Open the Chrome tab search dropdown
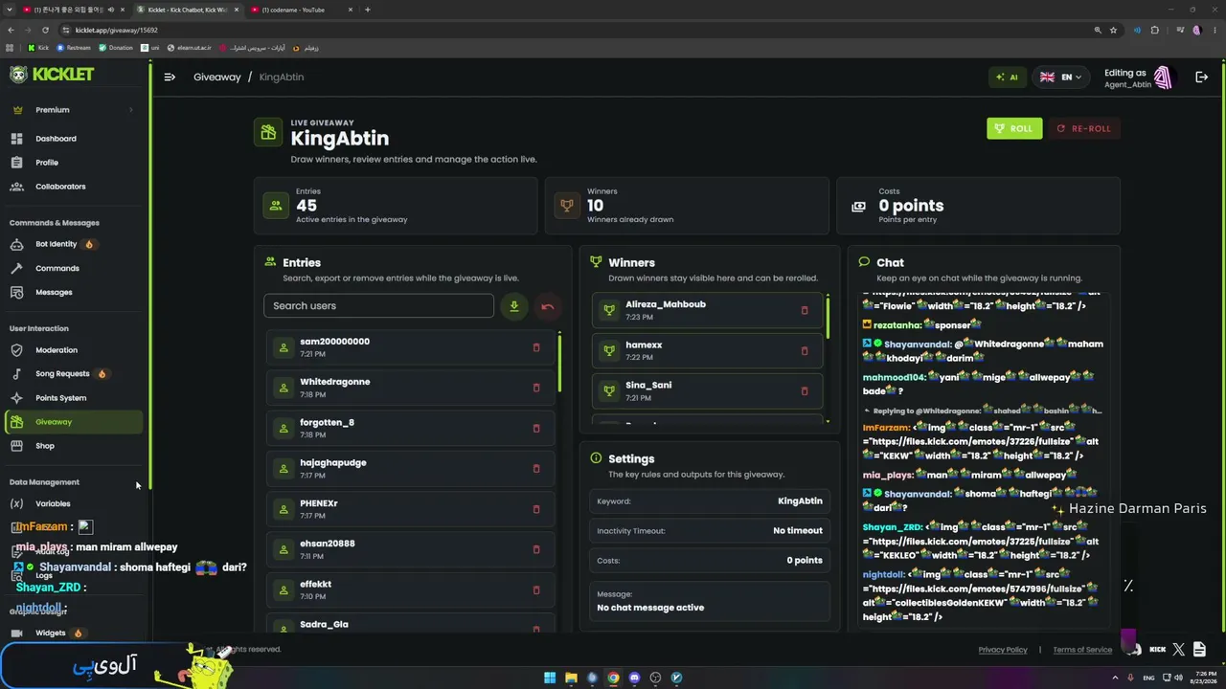1226x689 pixels. pyautogui.click(x=11, y=10)
